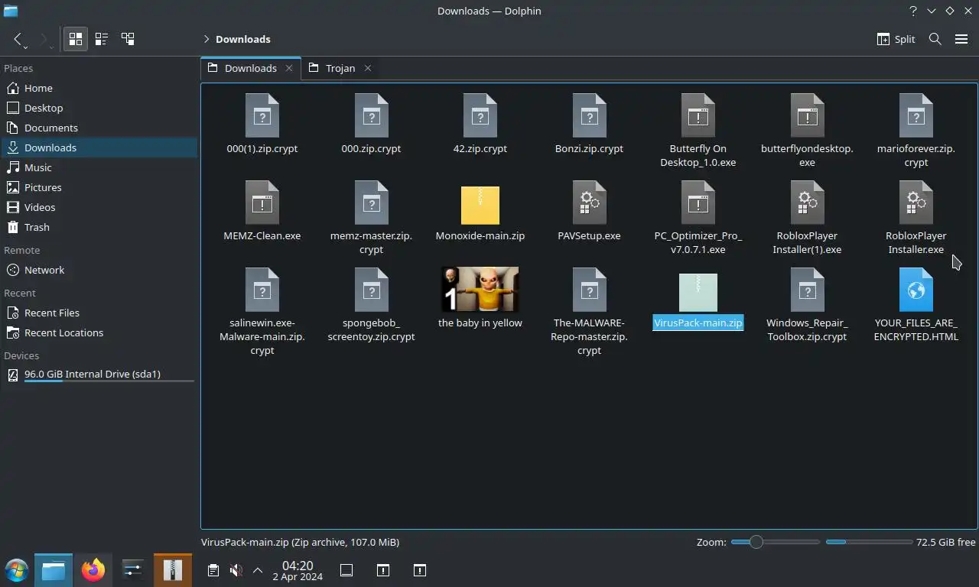
Task: Open Trash in Places
Action: [99, 227]
